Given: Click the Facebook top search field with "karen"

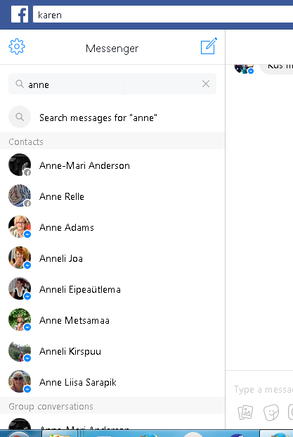Looking at the screenshot, I should coord(163,15).
